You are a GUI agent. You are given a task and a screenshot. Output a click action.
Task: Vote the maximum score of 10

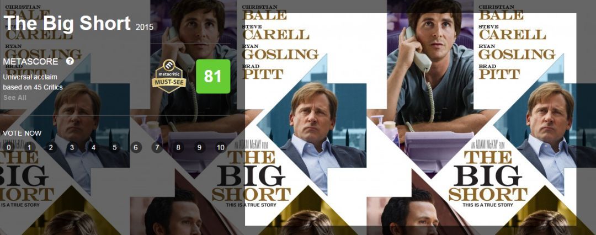221,147
